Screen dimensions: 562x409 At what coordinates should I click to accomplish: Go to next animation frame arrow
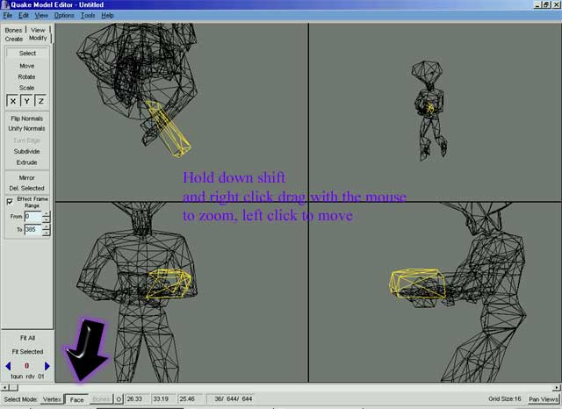click(46, 365)
